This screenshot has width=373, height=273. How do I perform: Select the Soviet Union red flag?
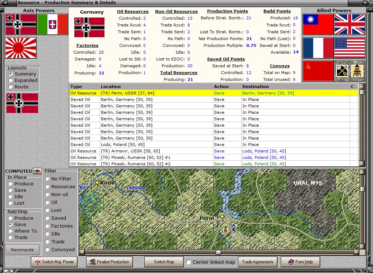coord(318,71)
